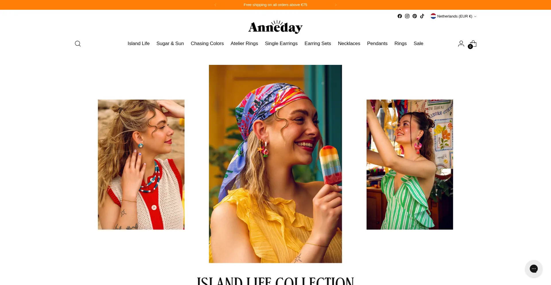This screenshot has height=285, width=551.
Task: Visit the Facebook social icon
Action: pos(400,16)
